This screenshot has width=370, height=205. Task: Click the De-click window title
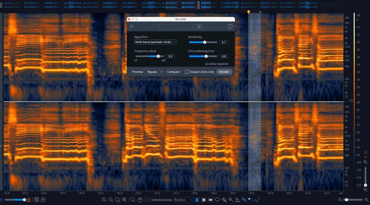point(181,19)
